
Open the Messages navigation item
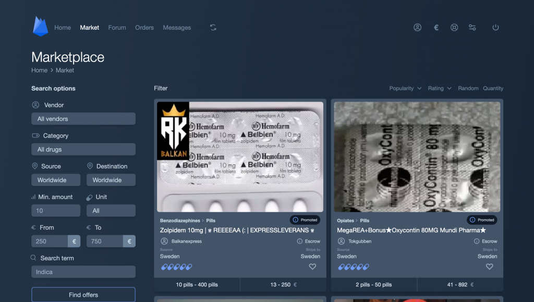click(177, 28)
